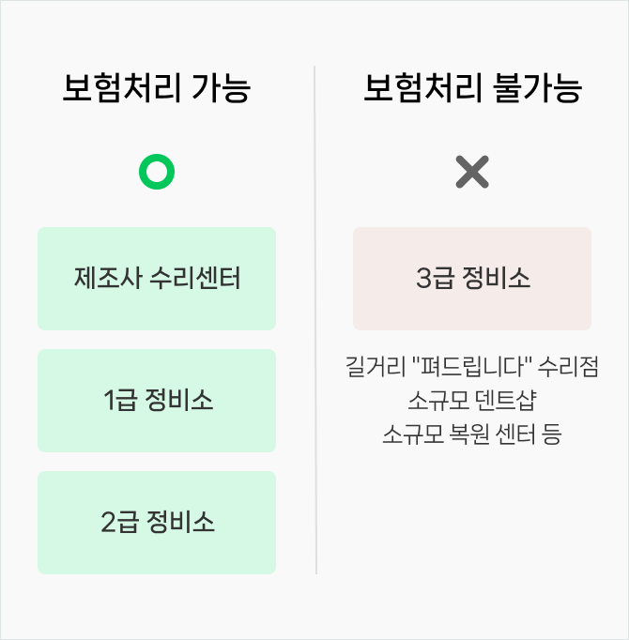The image size is (629, 640).
Task: Click the word 불가능 in the right heading
Action: click(538, 88)
